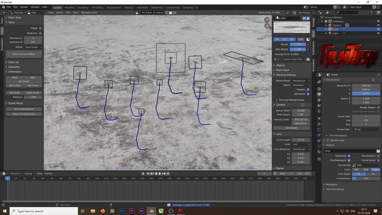382x215 pixels.
Task: Toggle the Prepass checkbox
Action: pyautogui.click(x=308, y=90)
